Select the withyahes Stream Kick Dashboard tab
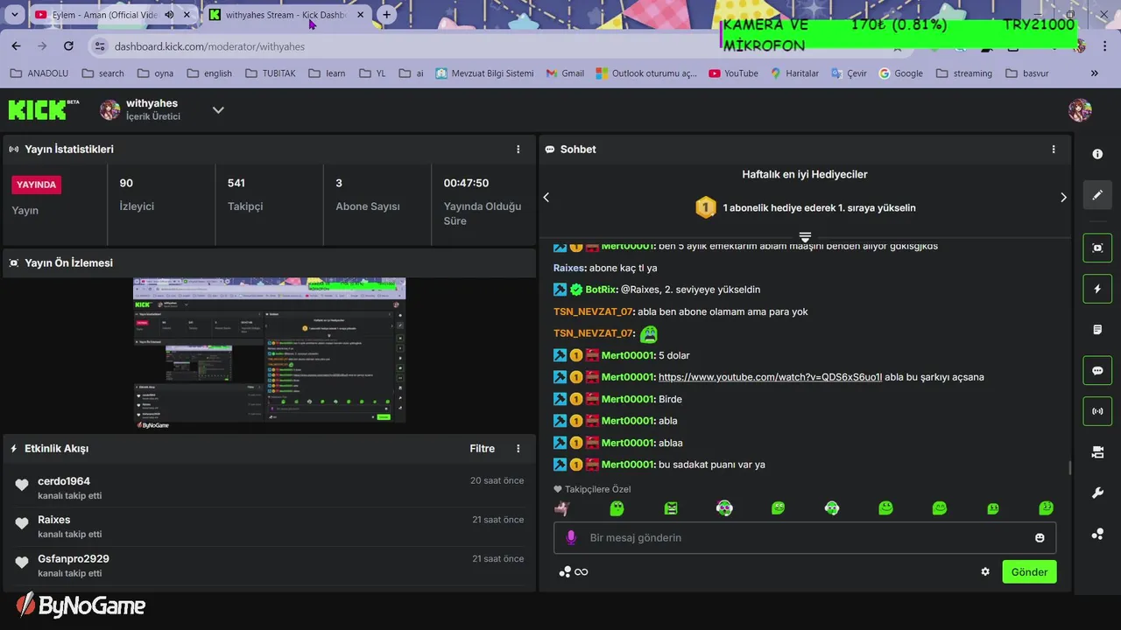This screenshot has height=630, width=1121. point(286,15)
